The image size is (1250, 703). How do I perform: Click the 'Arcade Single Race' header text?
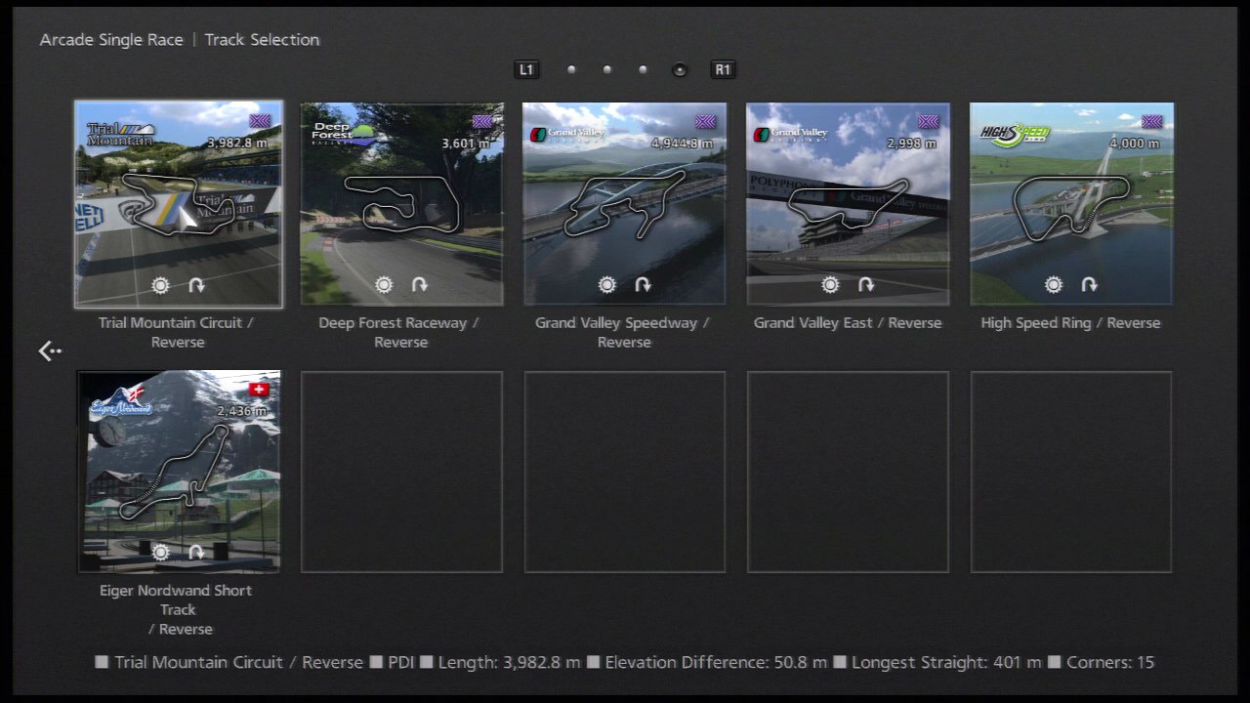[111, 40]
